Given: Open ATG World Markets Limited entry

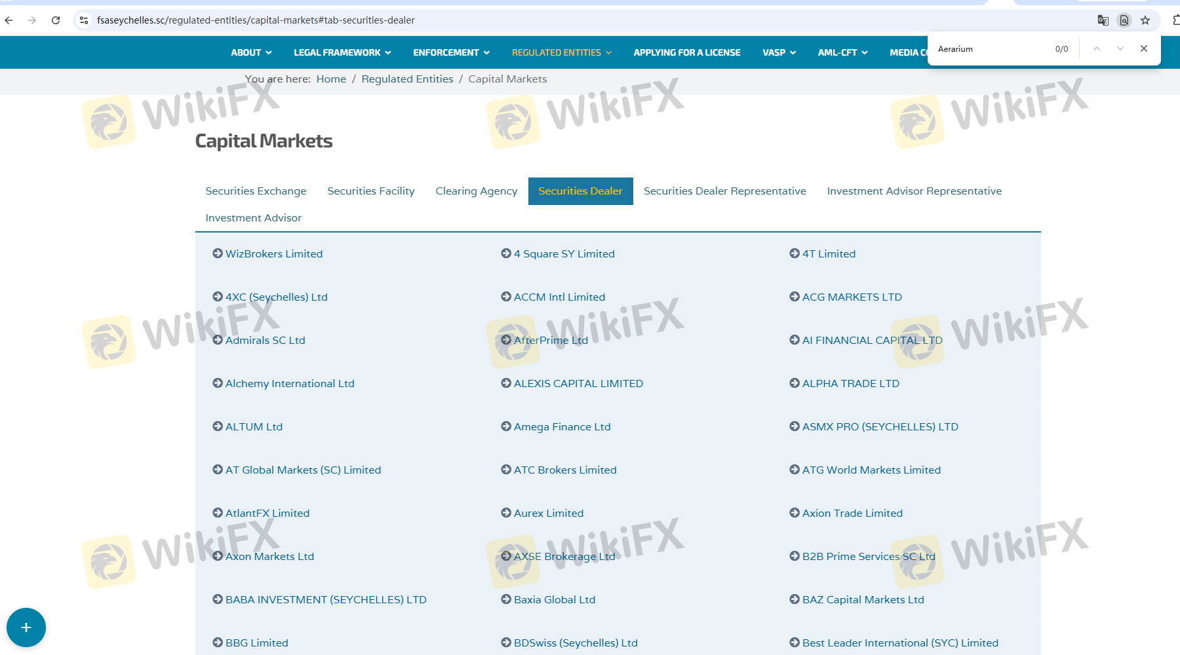Looking at the screenshot, I should [871, 470].
